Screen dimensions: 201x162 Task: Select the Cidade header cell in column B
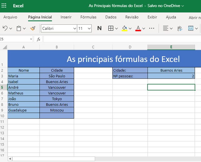coord(57,70)
